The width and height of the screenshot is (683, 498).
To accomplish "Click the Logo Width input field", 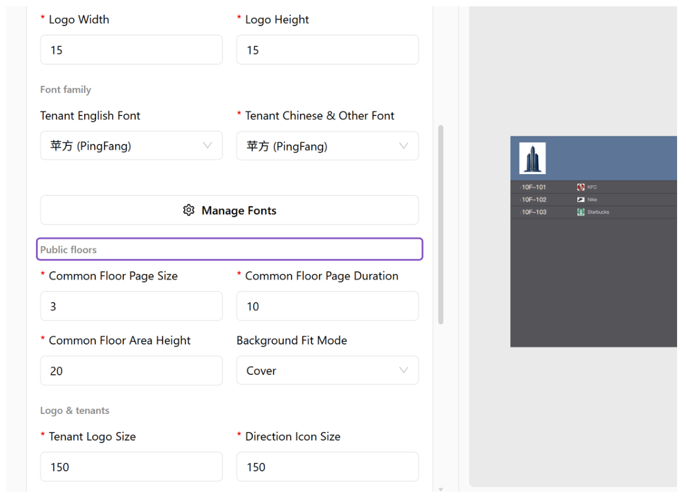I will 131,50.
